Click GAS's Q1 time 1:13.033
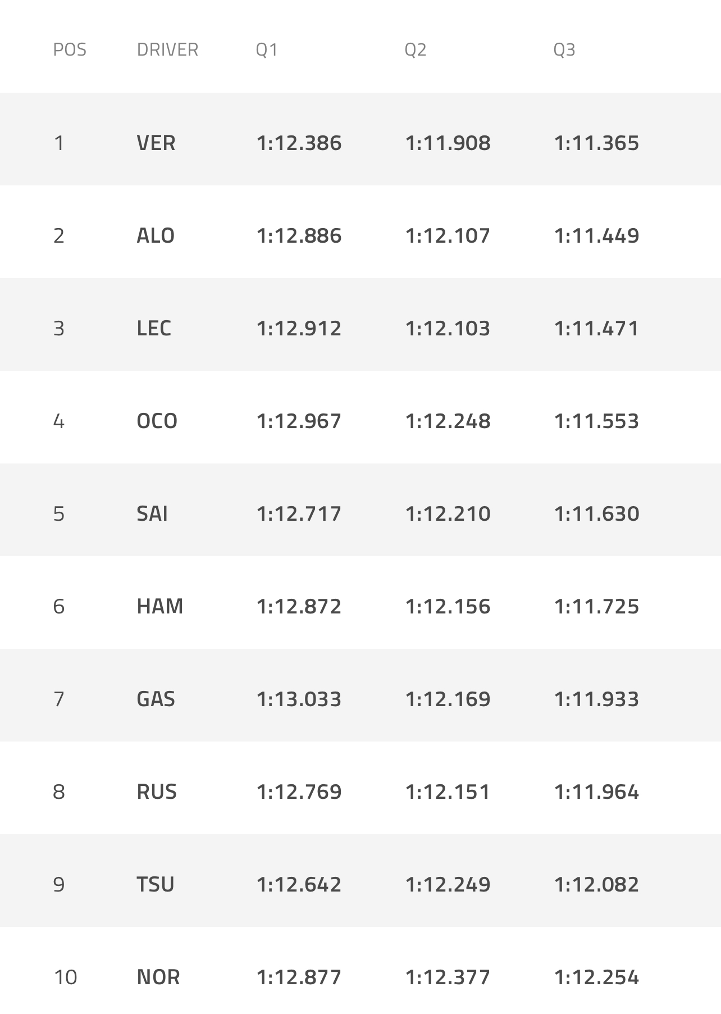 click(x=299, y=699)
